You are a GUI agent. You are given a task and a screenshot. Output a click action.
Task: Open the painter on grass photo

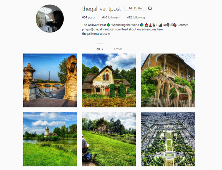coord(109,139)
